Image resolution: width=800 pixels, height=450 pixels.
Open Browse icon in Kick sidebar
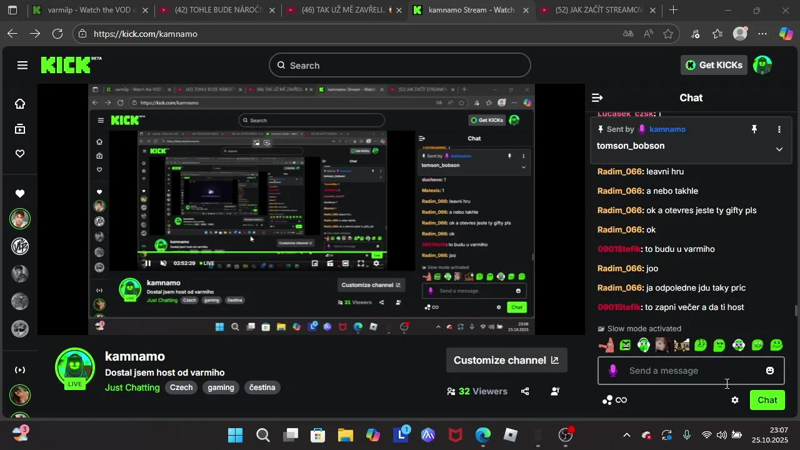20,129
